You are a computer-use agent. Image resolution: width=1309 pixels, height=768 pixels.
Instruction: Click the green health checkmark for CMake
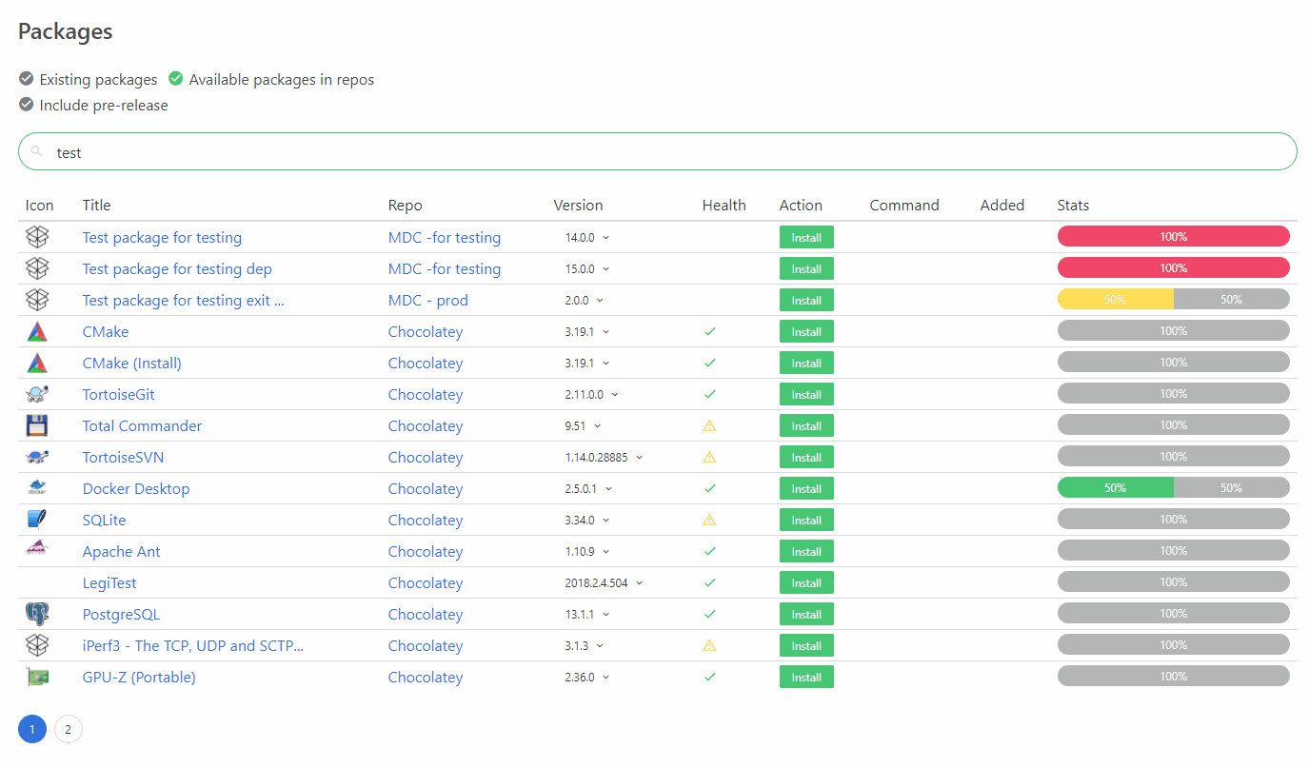pyautogui.click(x=709, y=331)
